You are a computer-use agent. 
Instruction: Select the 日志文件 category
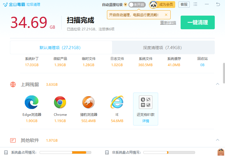coord(117,59)
